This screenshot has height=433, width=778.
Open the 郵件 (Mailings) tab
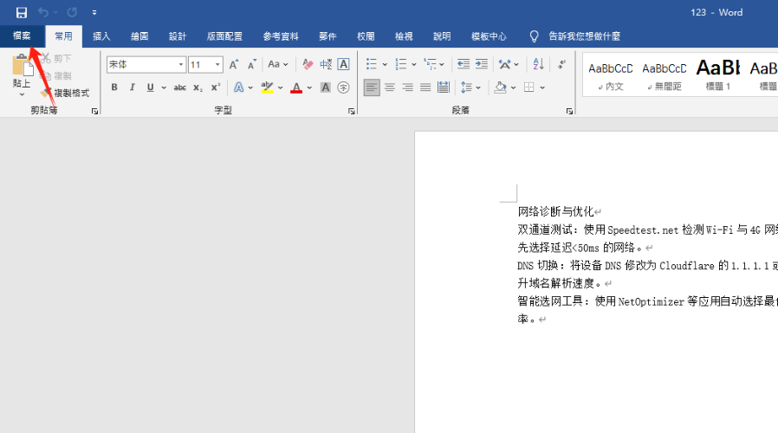pyautogui.click(x=327, y=36)
